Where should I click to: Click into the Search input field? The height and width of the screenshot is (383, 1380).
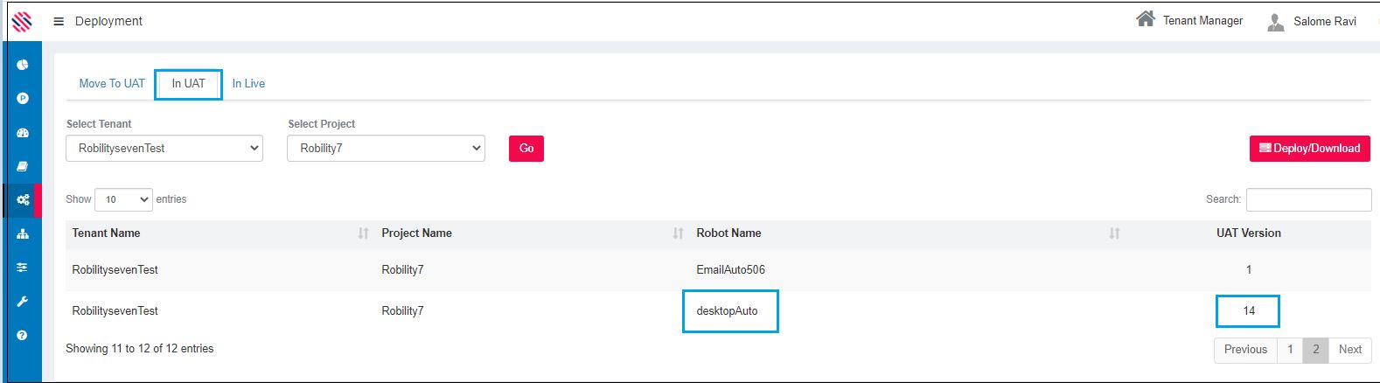tap(1308, 199)
